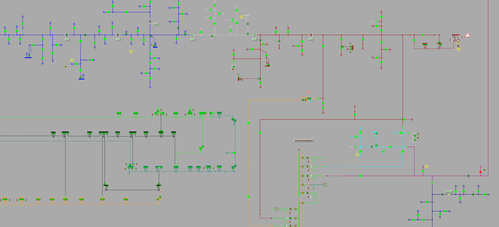Click the topmost orange diamond on ZAVADKA busbar
This screenshot has height=227, width=499.
pos(303,158)
